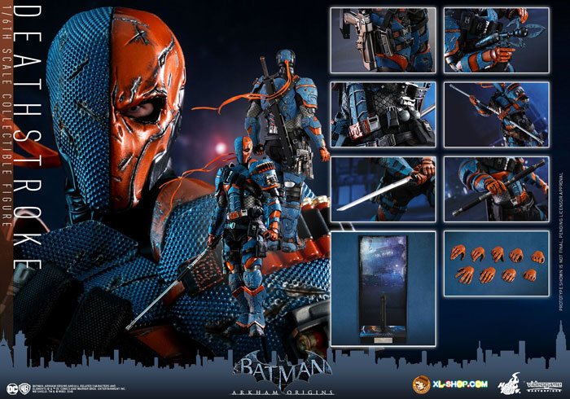Open the XL-SHOP.COM link
This screenshot has height=399, width=570.
pos(460,384)
